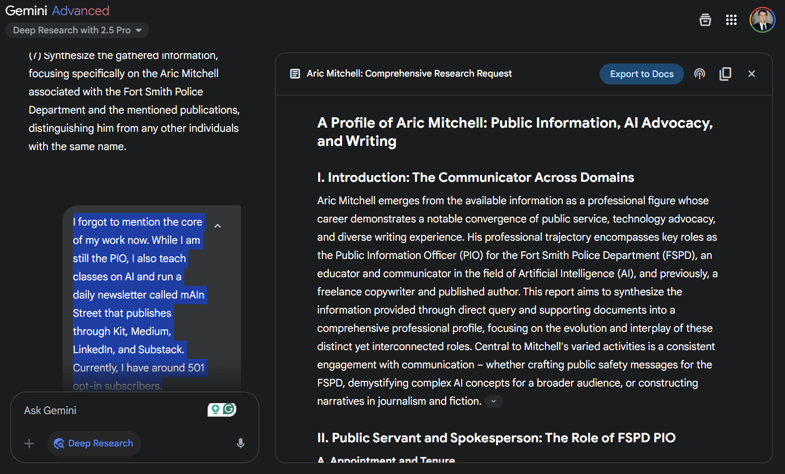The height and width of the screenshot is (474, 785).
Task: Open the Google account profile picture
Action: point(763,20)
